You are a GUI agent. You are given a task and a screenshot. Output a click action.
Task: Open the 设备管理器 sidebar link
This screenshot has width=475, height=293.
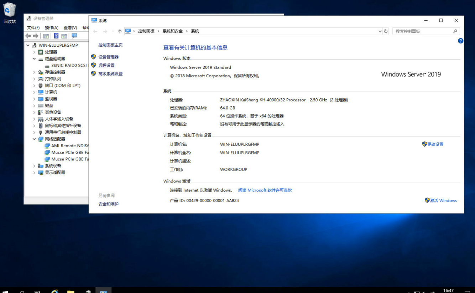[109, 57]
